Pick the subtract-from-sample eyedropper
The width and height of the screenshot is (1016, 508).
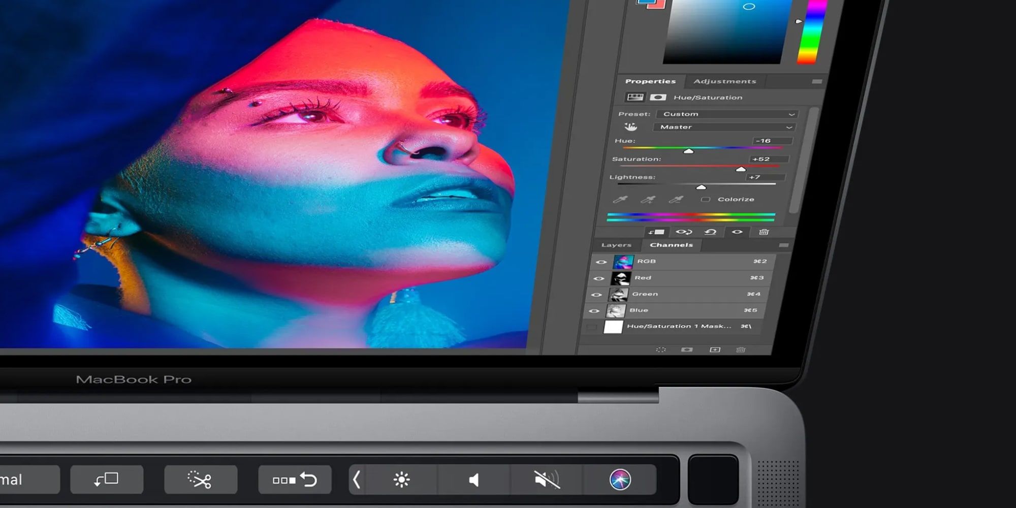[x=676, y=199]
